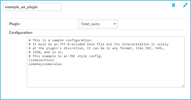This screenshot has width=191, height=100.
Task: Click the word "interpretation" in the second comment line
Action: pos(136,44)
